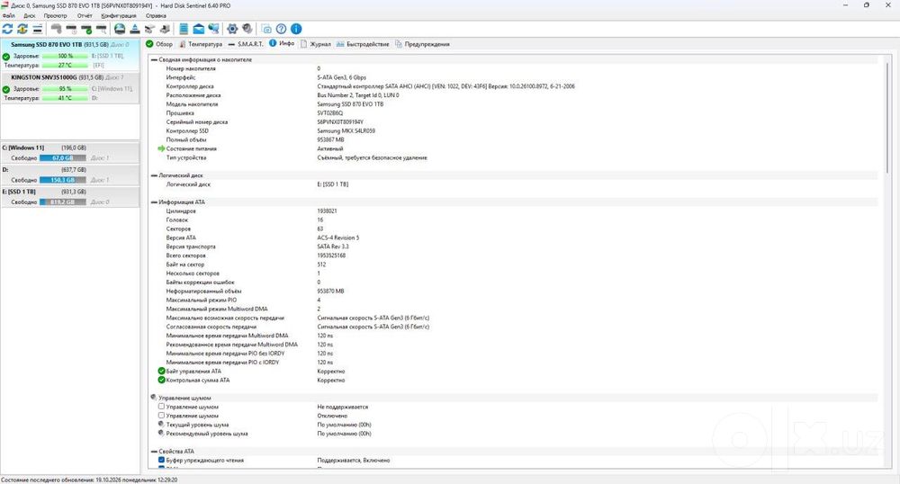
Task: Click the disk icon with a green checkmark
Action: point(86,29)
